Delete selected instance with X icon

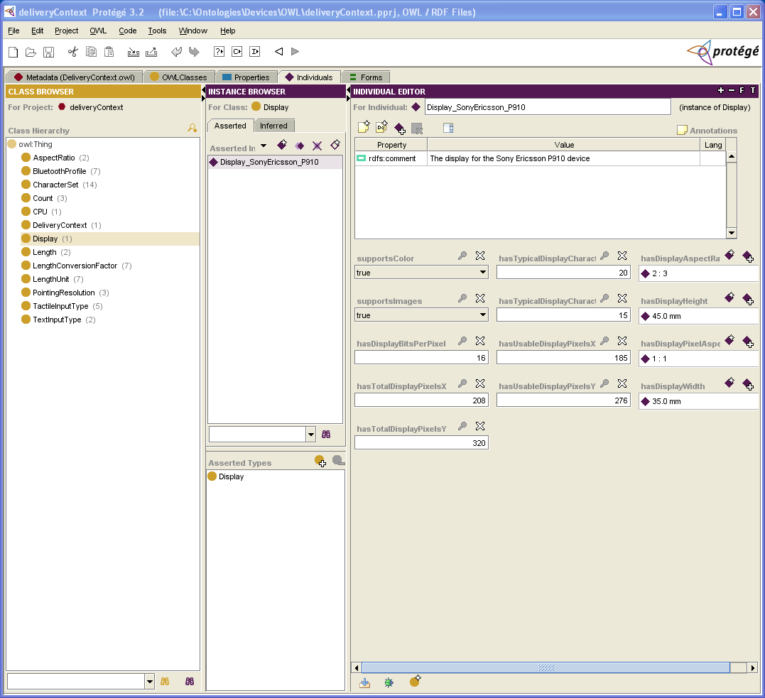click(x=317, y=146)
